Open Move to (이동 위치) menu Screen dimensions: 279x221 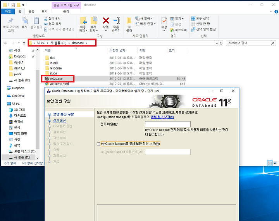tap(83, 24)
